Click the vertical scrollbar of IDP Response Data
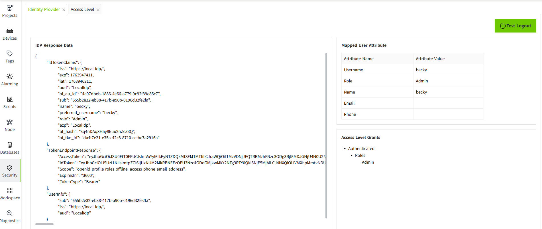Image resolution: width=542 pixels, height=229 pixels. point(326,135)
